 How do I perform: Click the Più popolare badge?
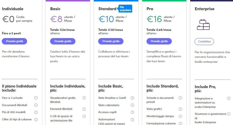125,8
